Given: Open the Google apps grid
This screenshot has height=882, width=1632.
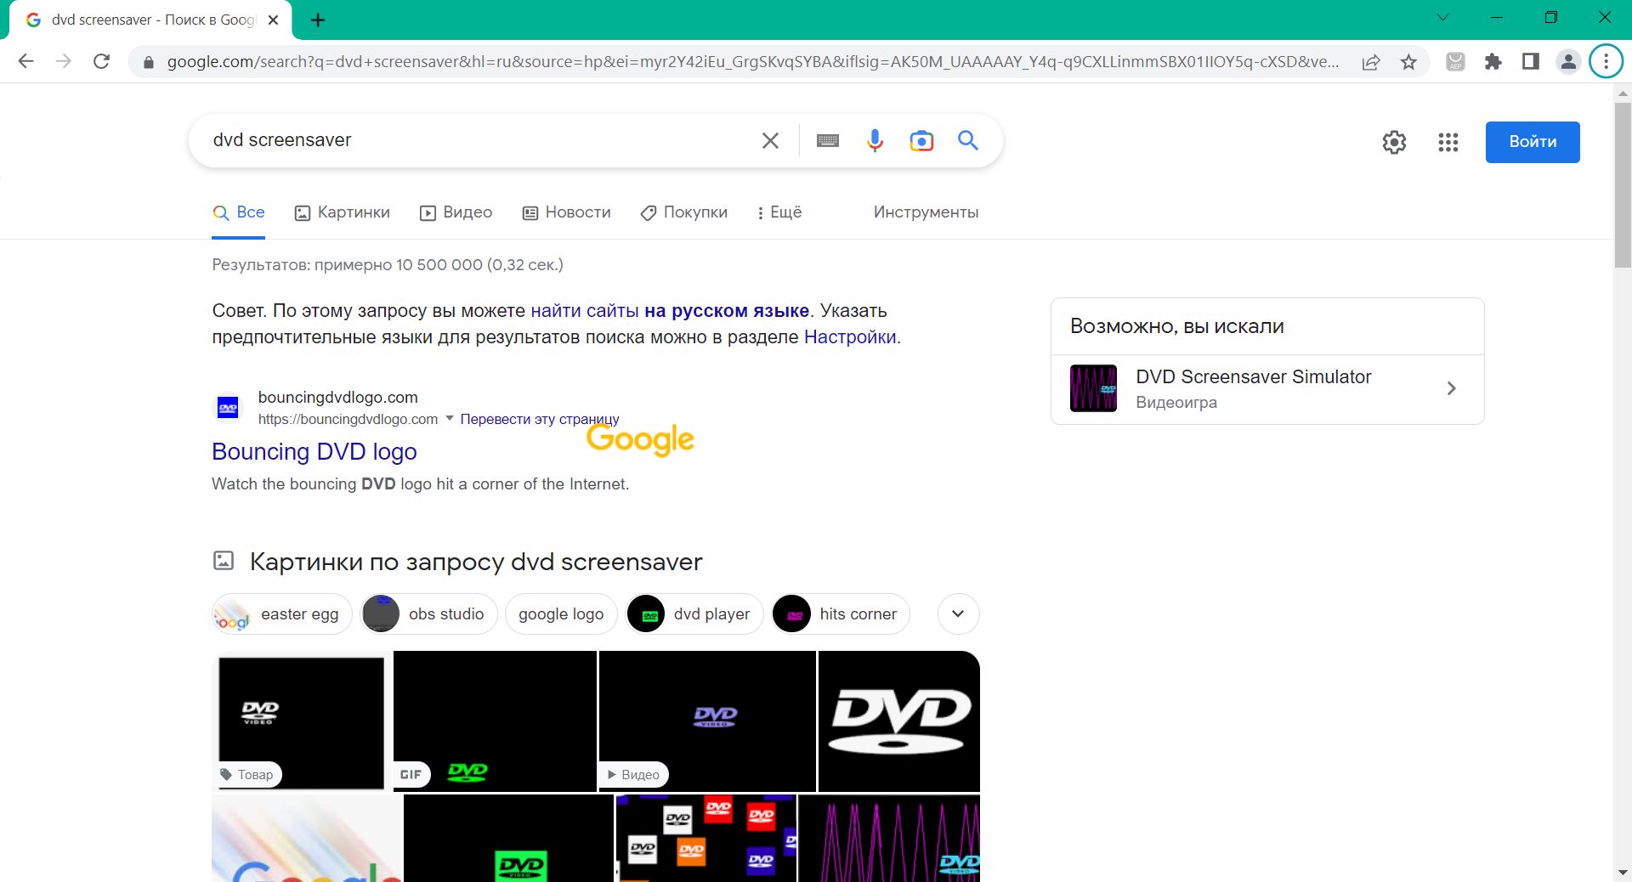Looking at the screenshot, I should 1448,142.
